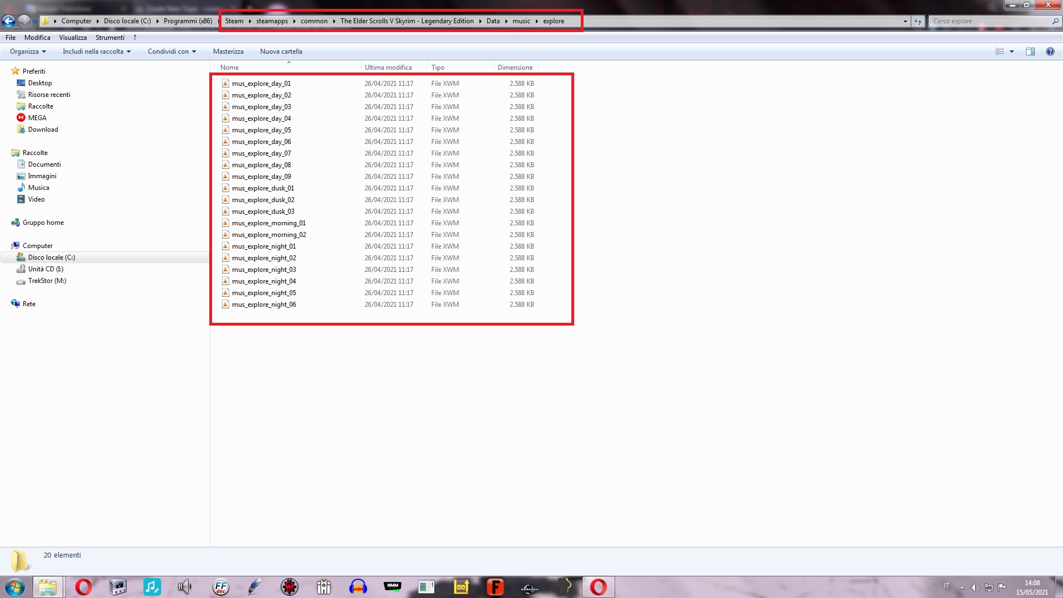This screenshot has width=1063, height=598.
Task: Open the Condividi con dropdown
Action: [x=172, y=51]
